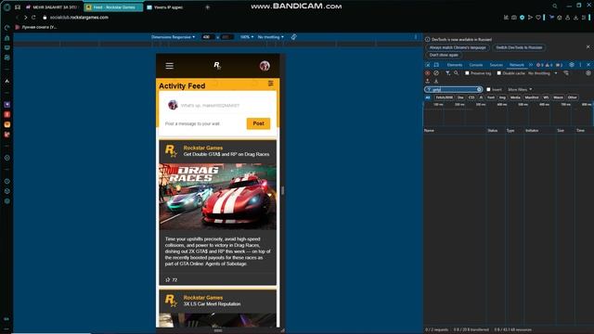The width and height of the screenshot is (594, 334).
Task: Switch to the Elements tab
Action: coord(455,65)
